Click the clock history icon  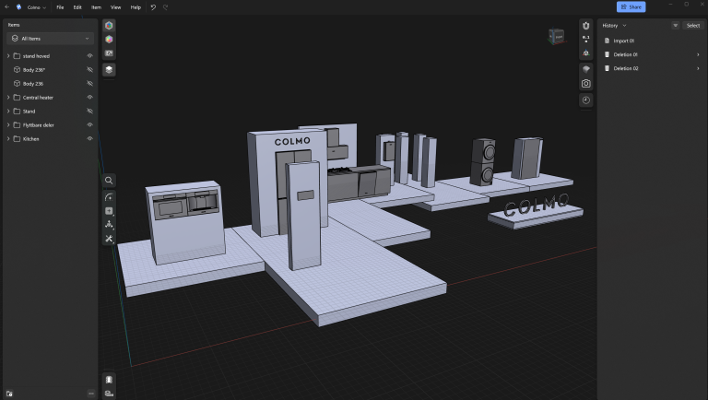[x=585, y=100]
